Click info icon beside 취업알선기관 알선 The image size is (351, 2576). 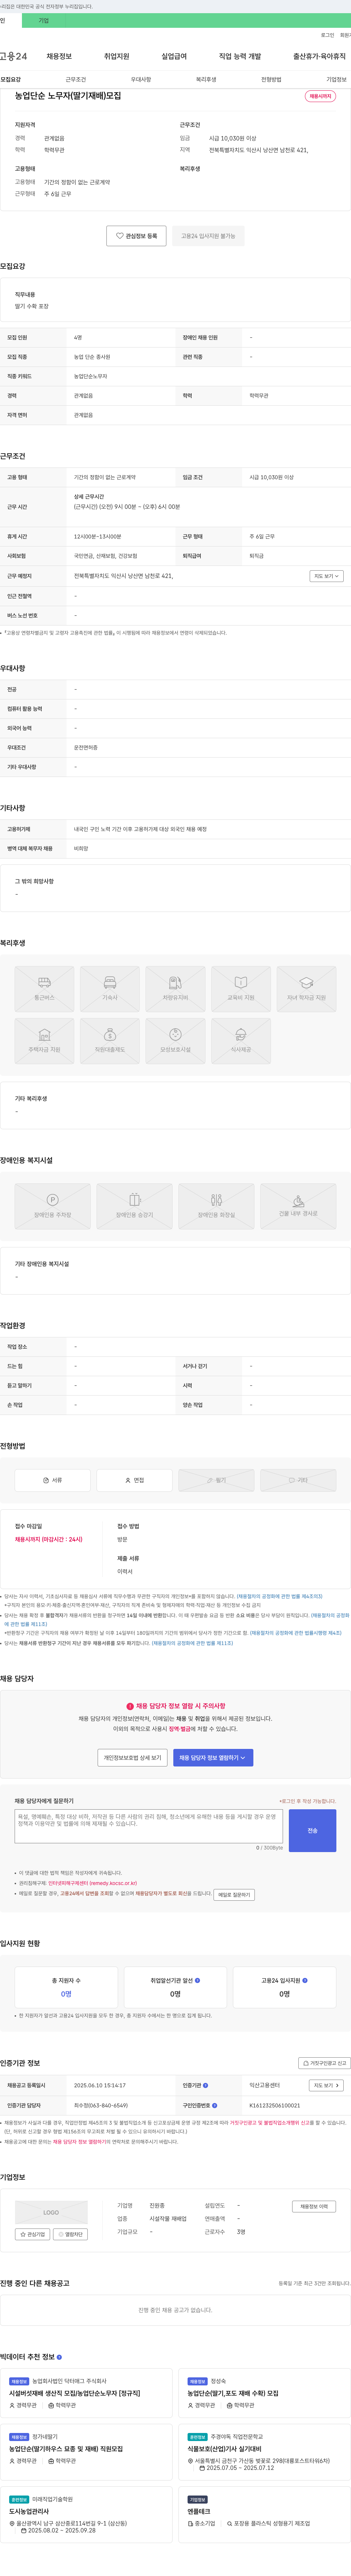197,1980
